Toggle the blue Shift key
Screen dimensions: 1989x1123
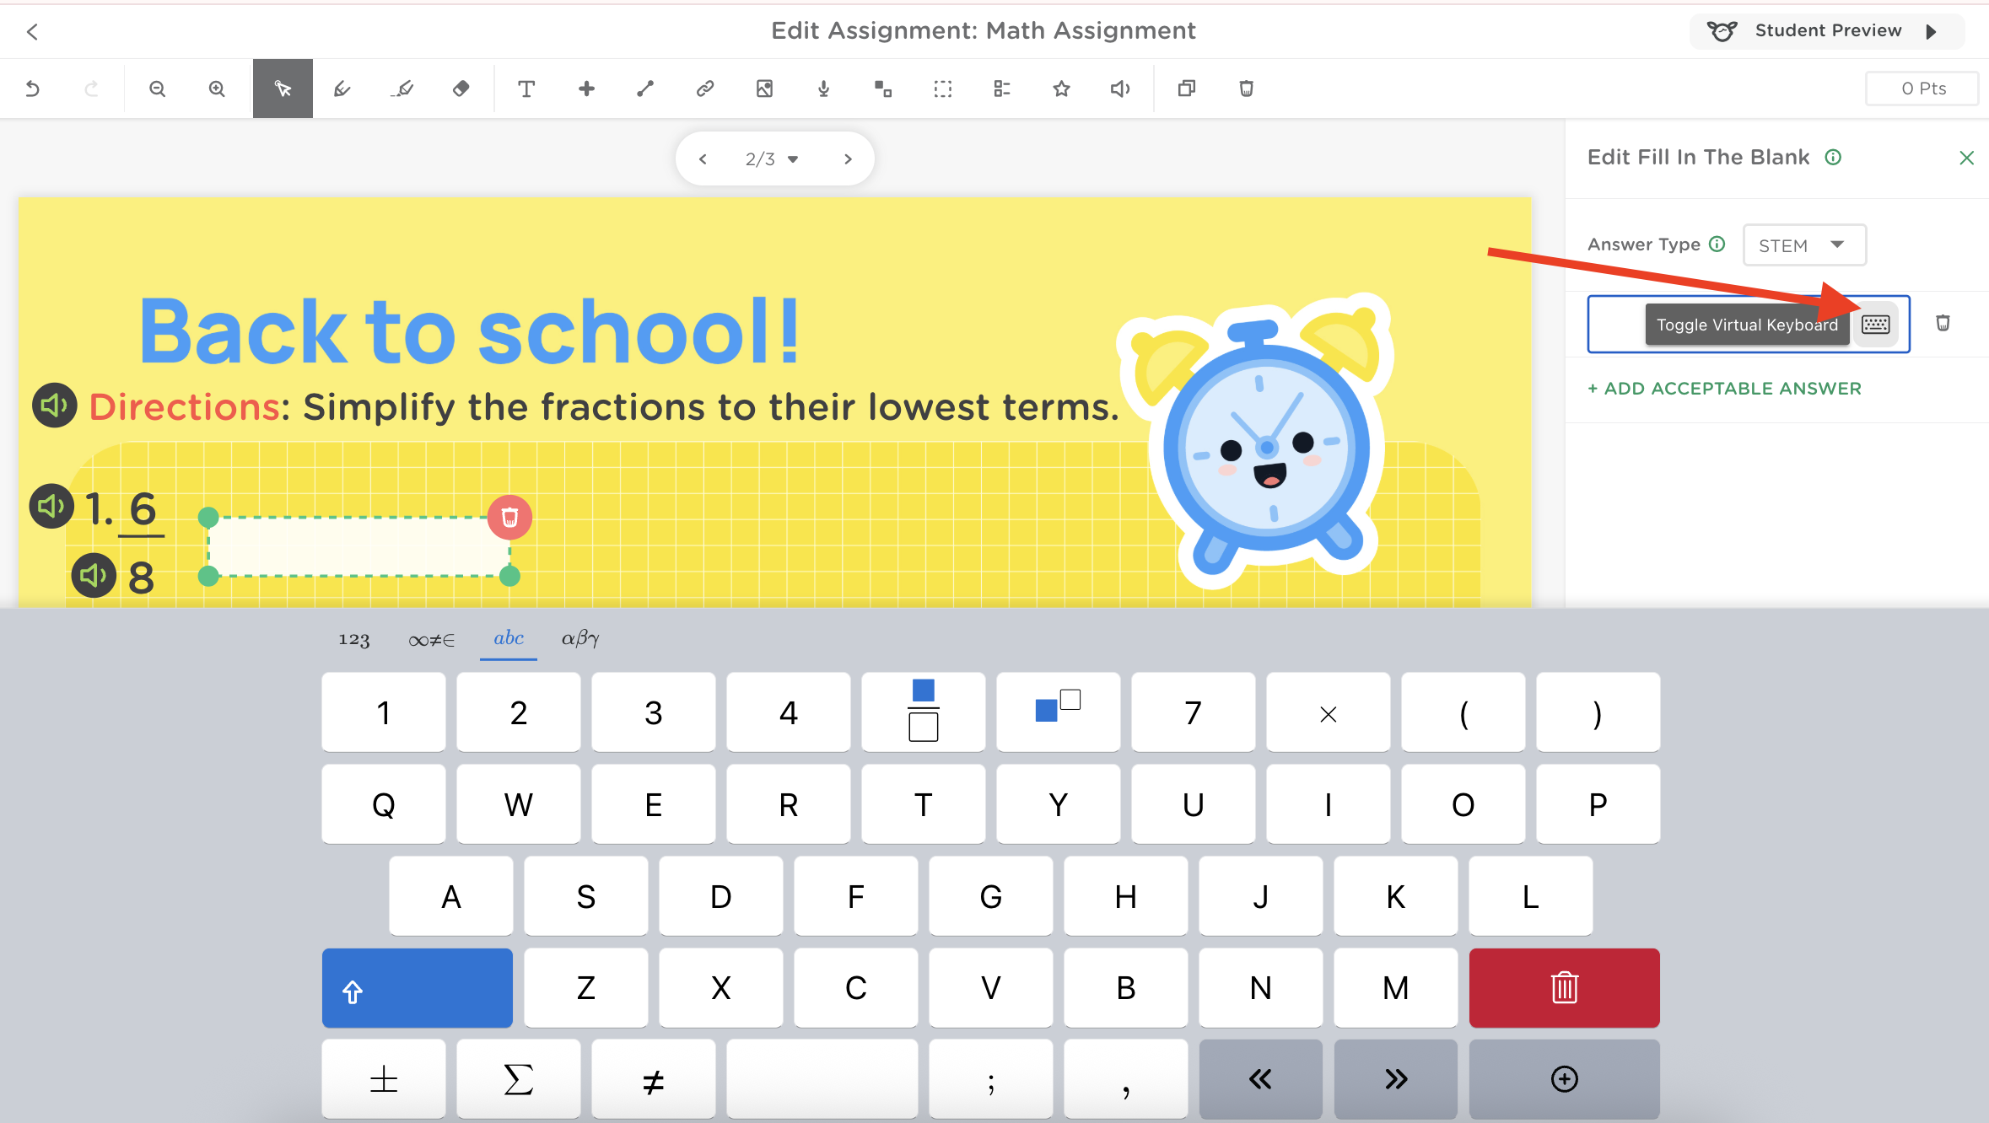click(x=418, y=988)
